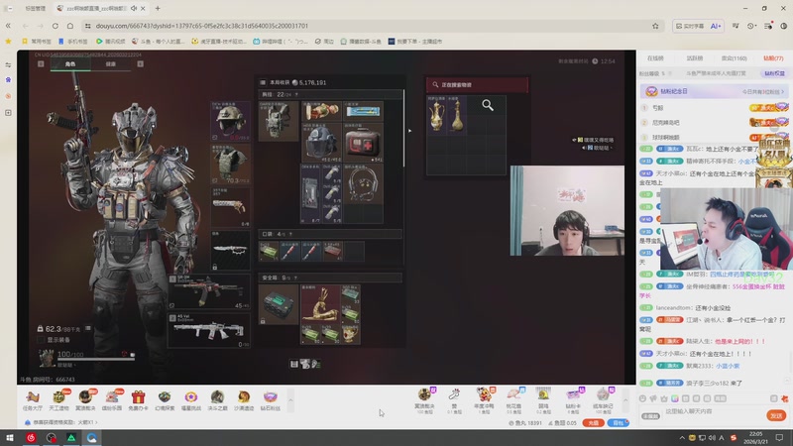The height and width of the screenshot is (446, 793).
Task: Open browser history clock icon
Action: click(x=751, y=26)
